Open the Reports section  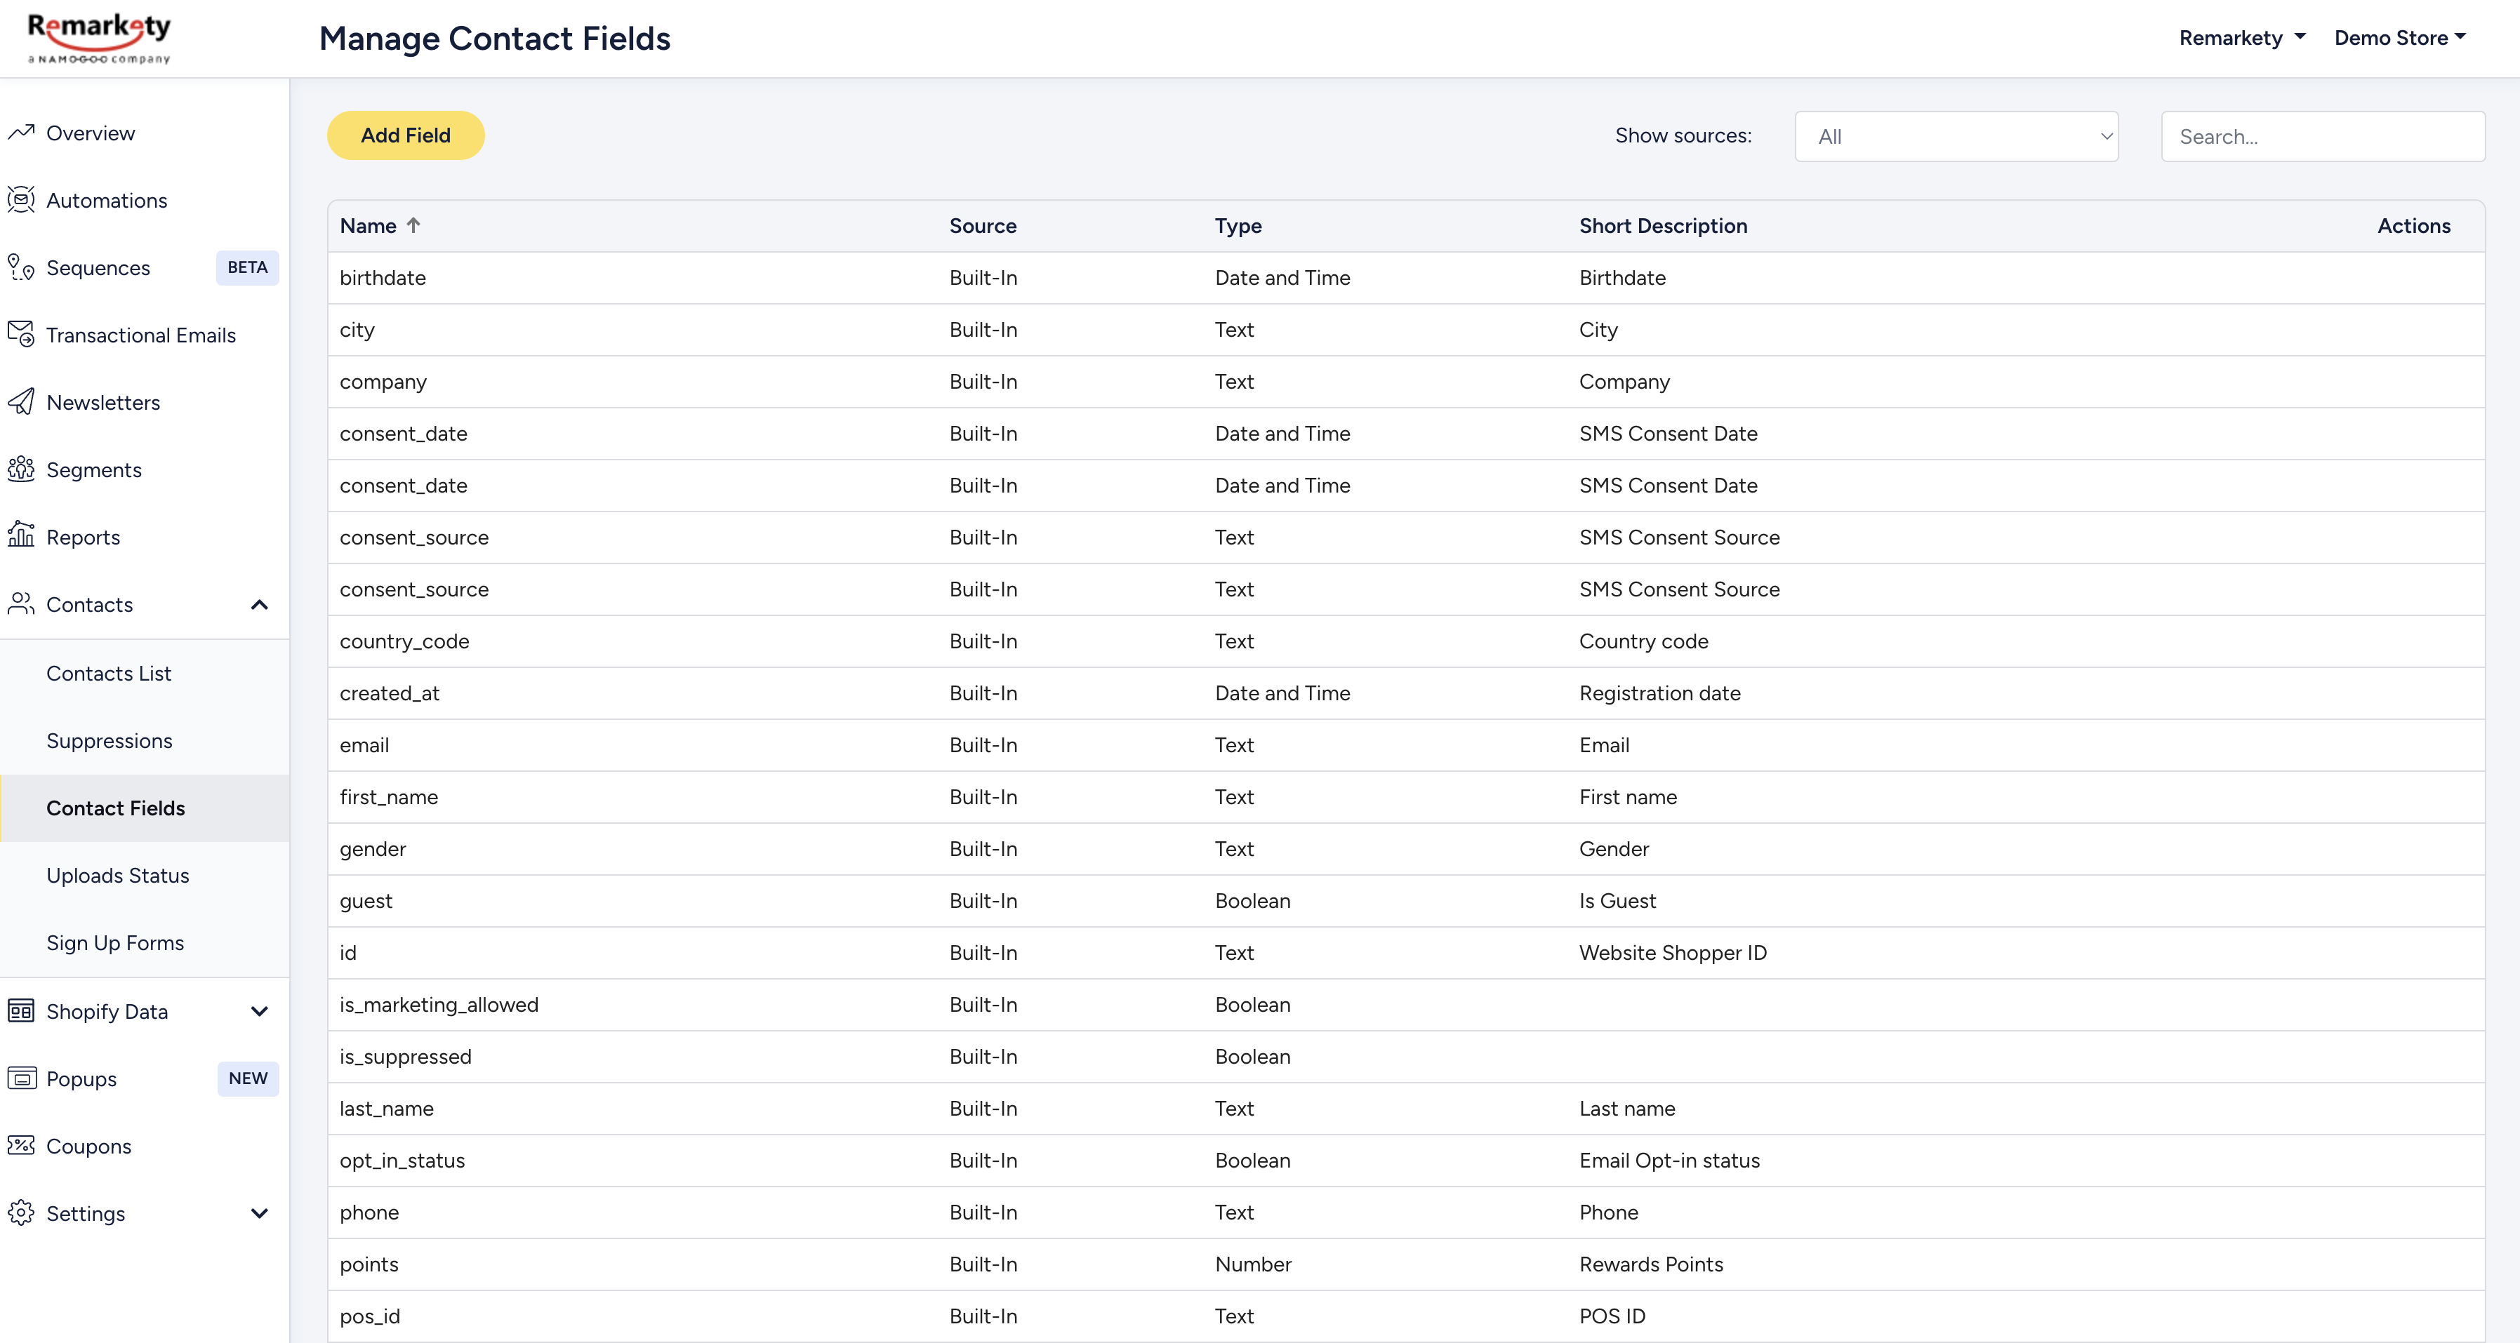click(x=83, y=537)
